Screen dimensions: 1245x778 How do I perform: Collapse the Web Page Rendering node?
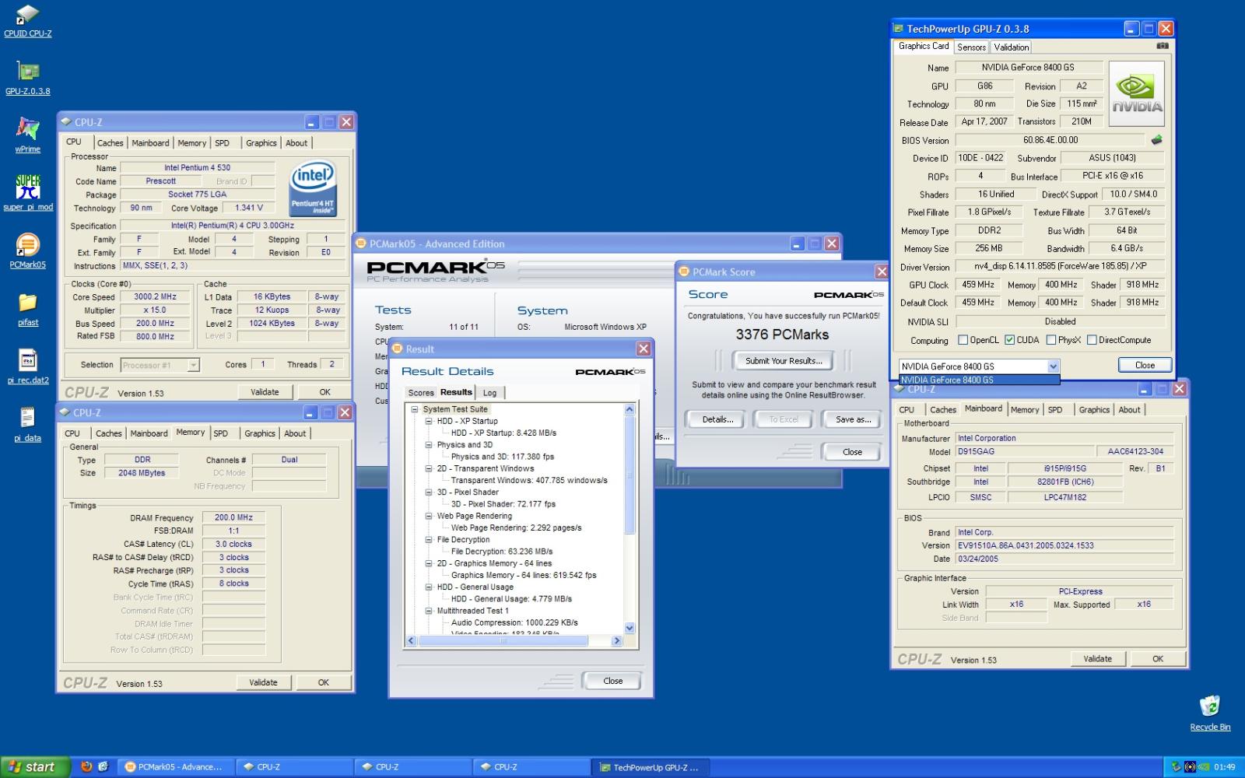pyautogui.click(x=429, y=516)
